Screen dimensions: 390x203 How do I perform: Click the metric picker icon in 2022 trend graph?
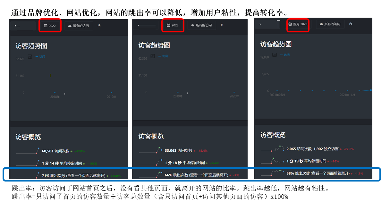(x=30, y=56)
